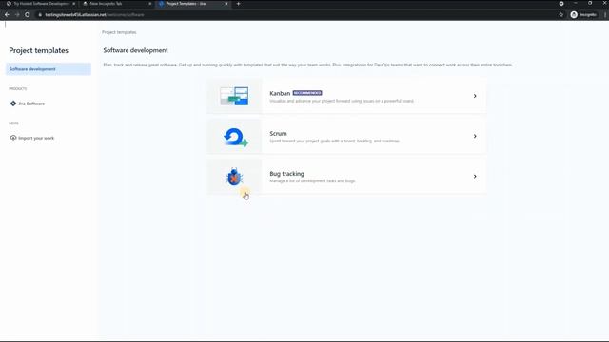Click the browser forward arrow
The height and width of the screenshot is (342, 609).
click(x=17, y=15)
